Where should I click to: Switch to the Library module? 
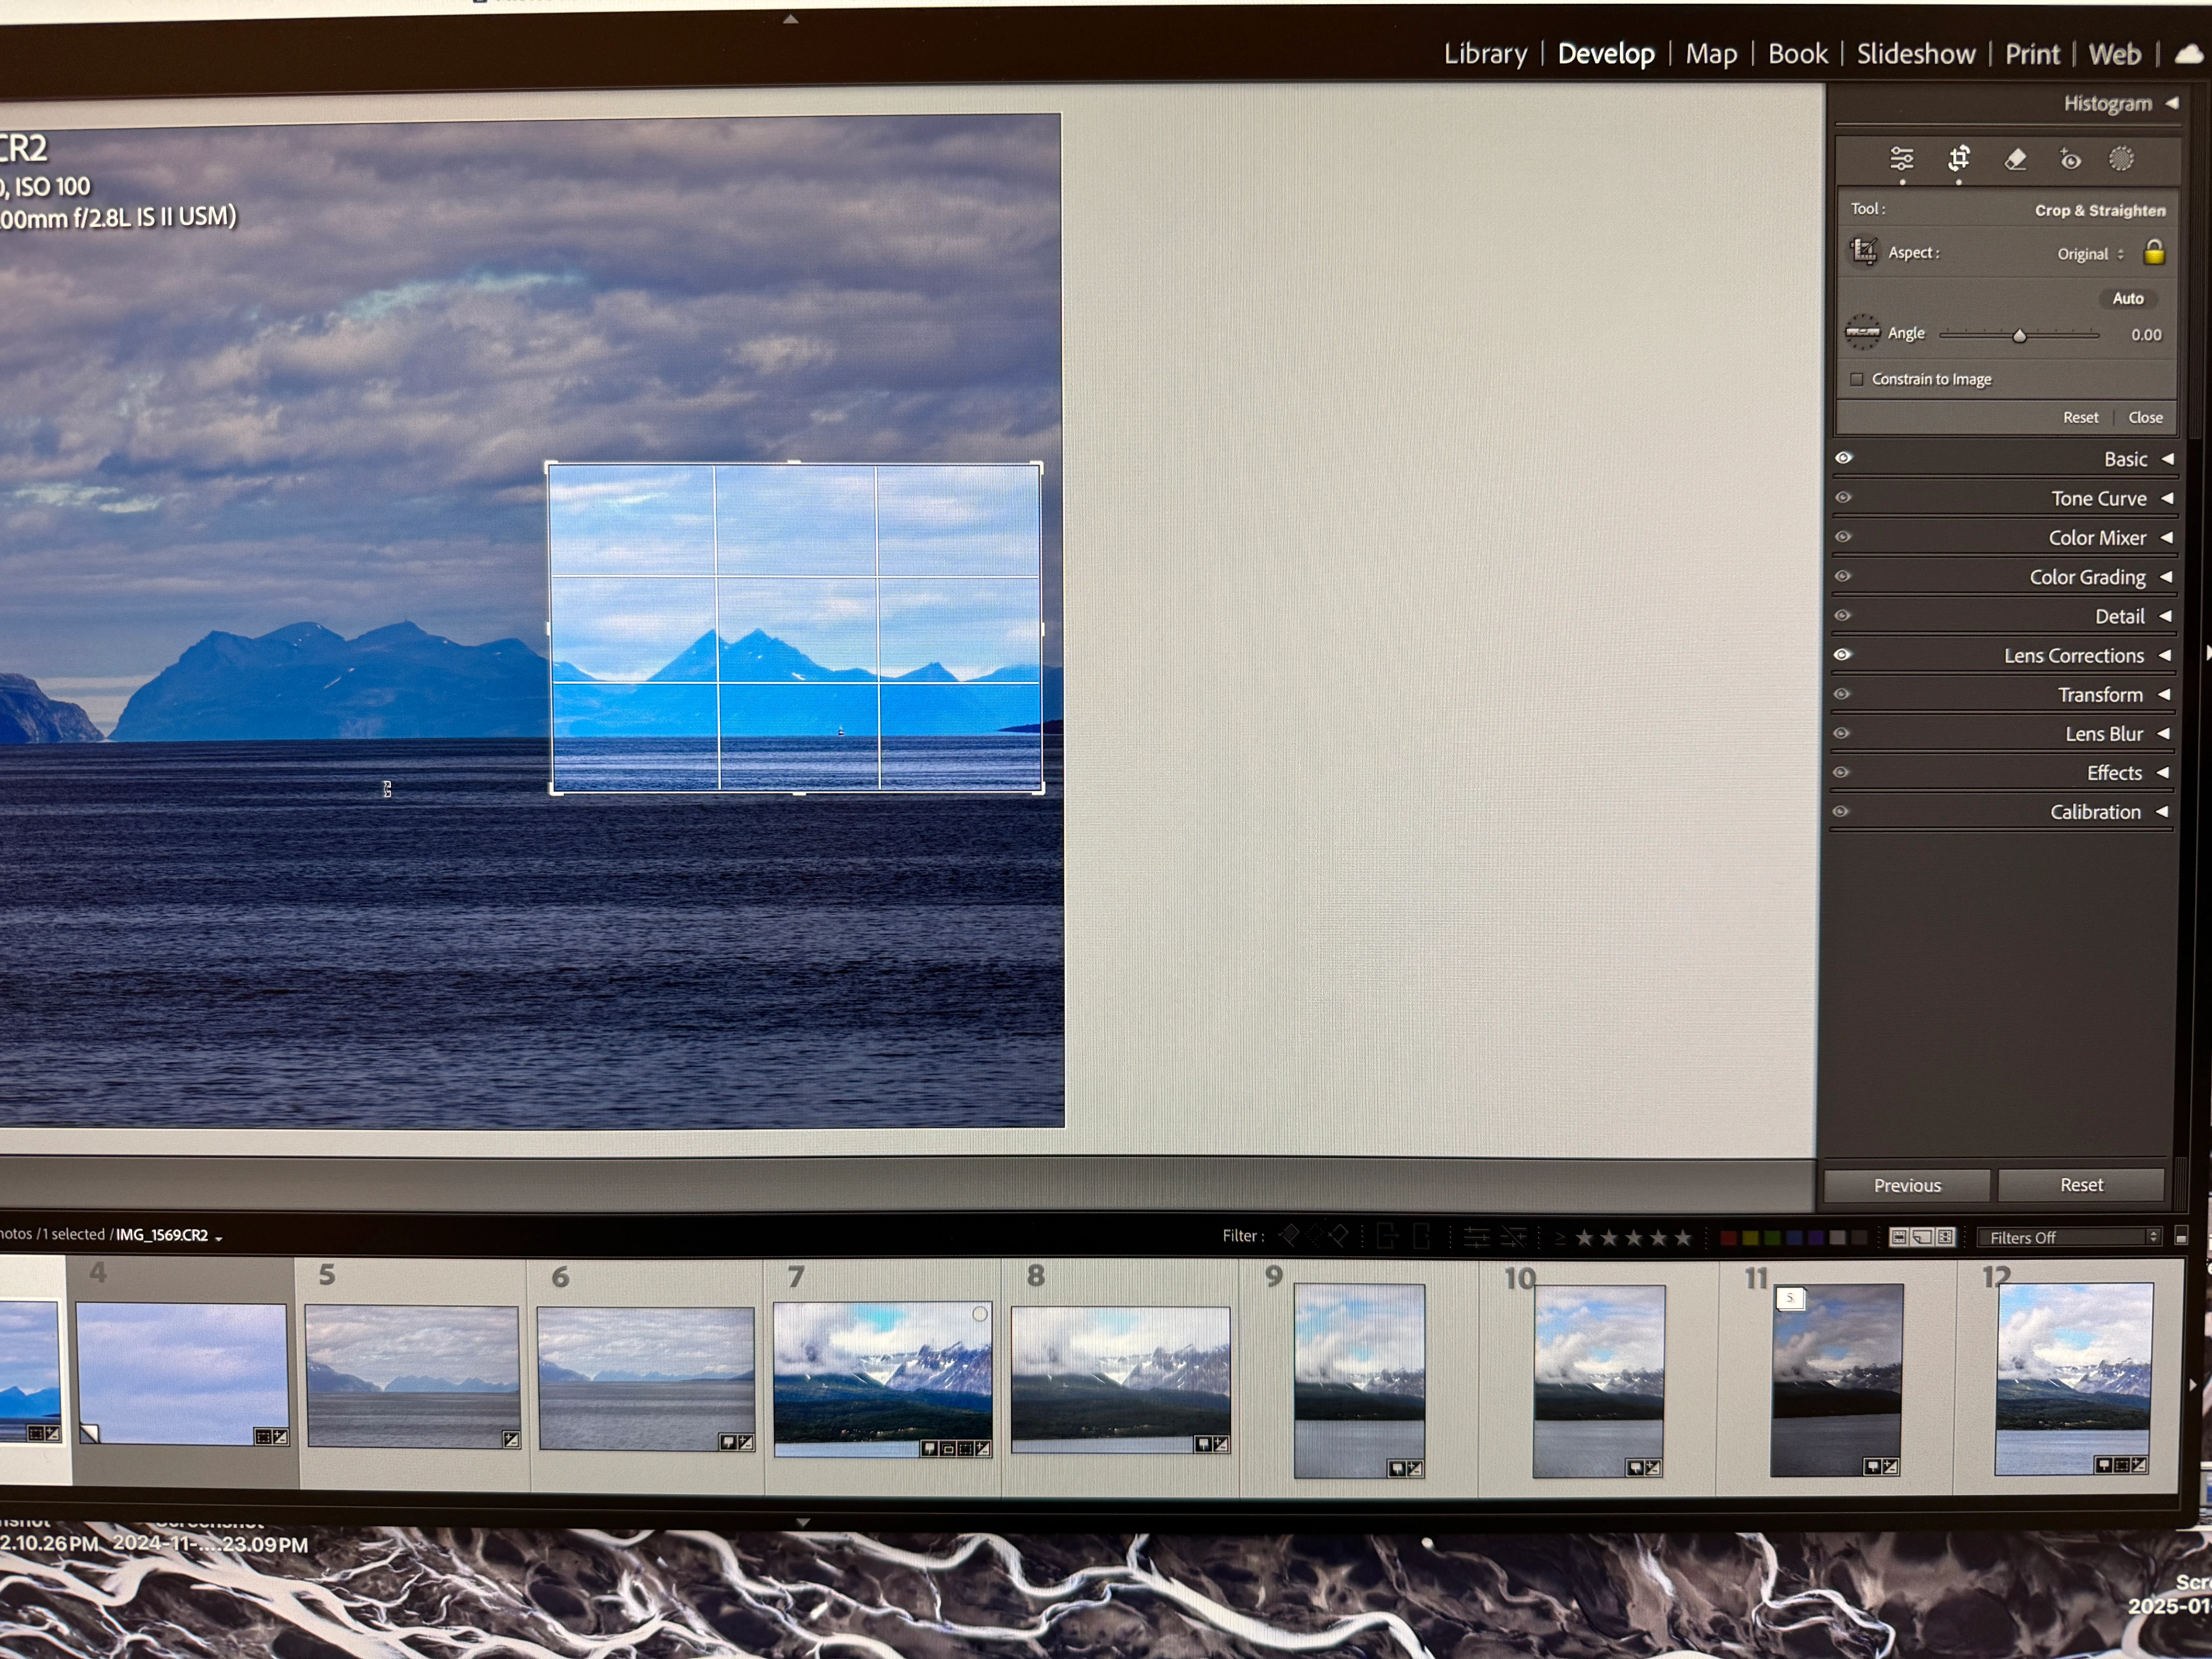[1485, 54]
